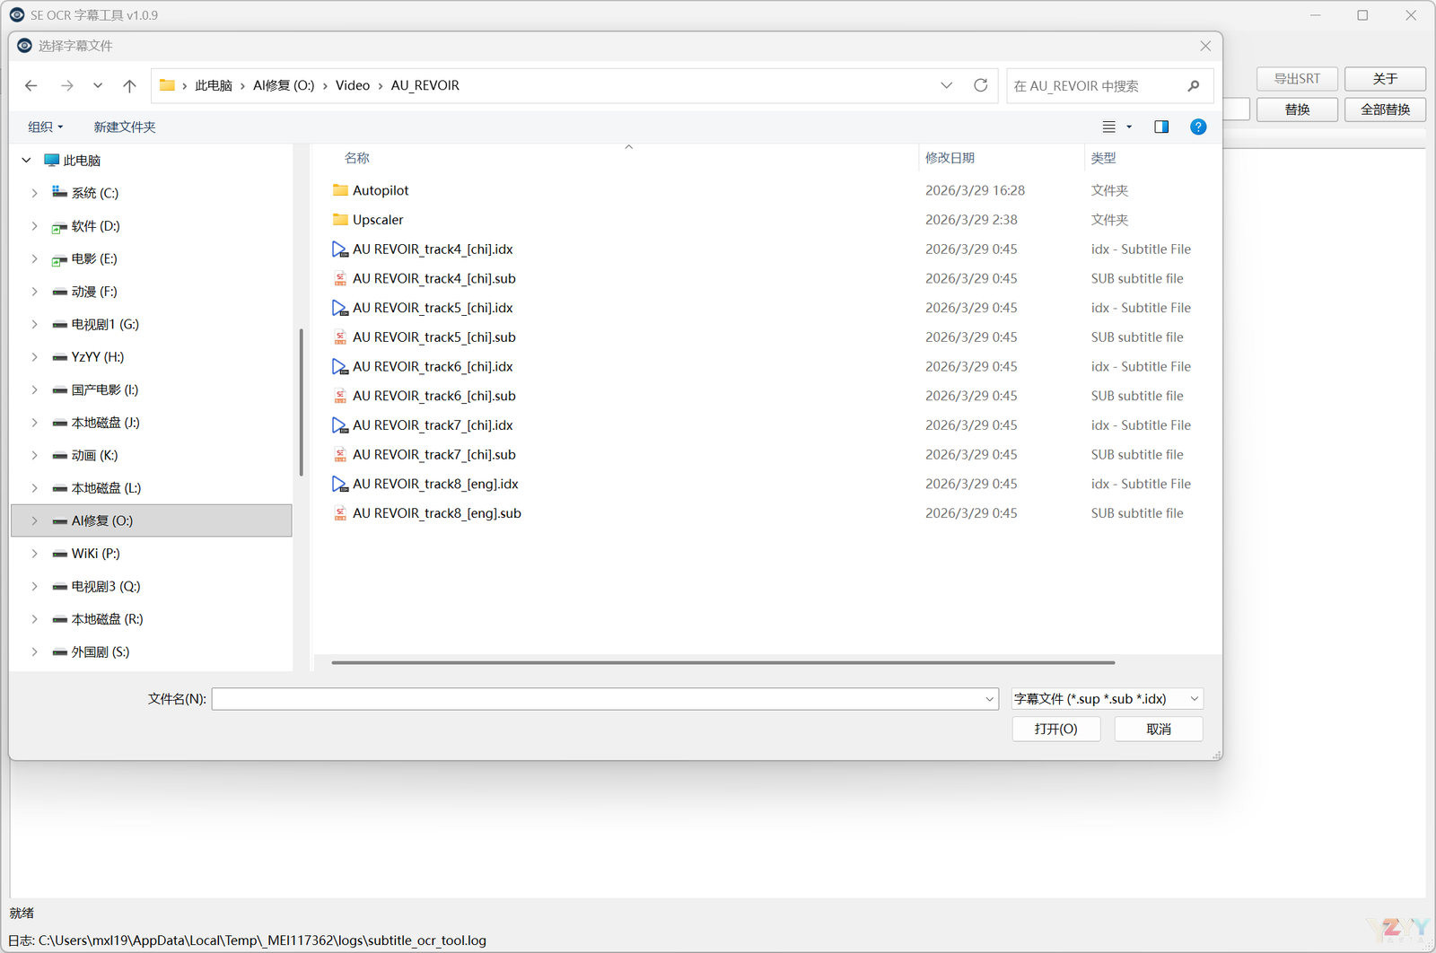The width and height of the screenshot is (1436, 953).
Task: Click the search magnifier icon
Action: (1194, 86)
